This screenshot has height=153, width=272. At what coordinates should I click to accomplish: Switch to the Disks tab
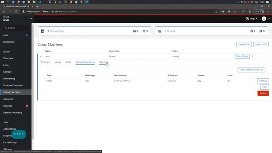click(x=68, y=62)
